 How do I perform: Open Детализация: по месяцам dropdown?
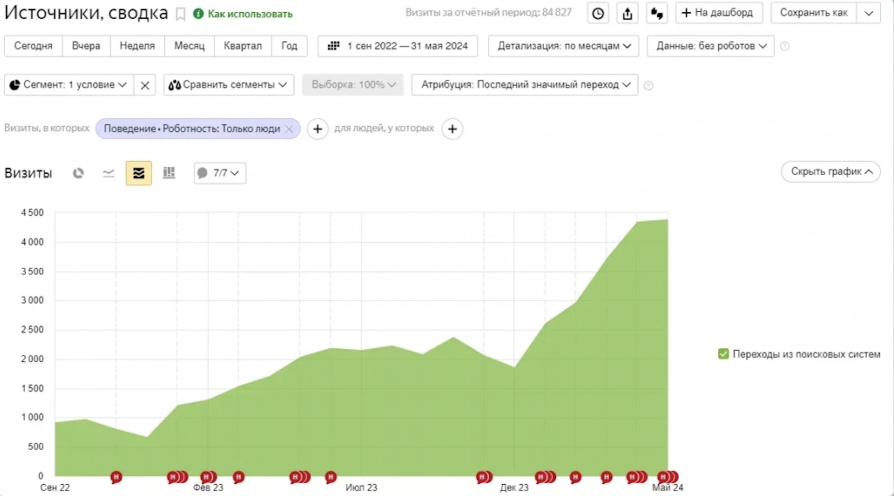pos(563,46)
